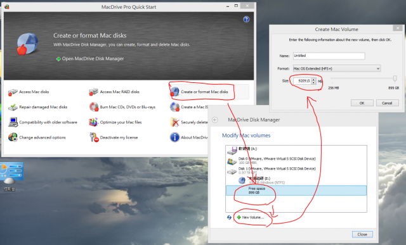This screenshot has height=245, width=406.
Task: Click the refresh icon beside New Volume
Action: [229, 217]
